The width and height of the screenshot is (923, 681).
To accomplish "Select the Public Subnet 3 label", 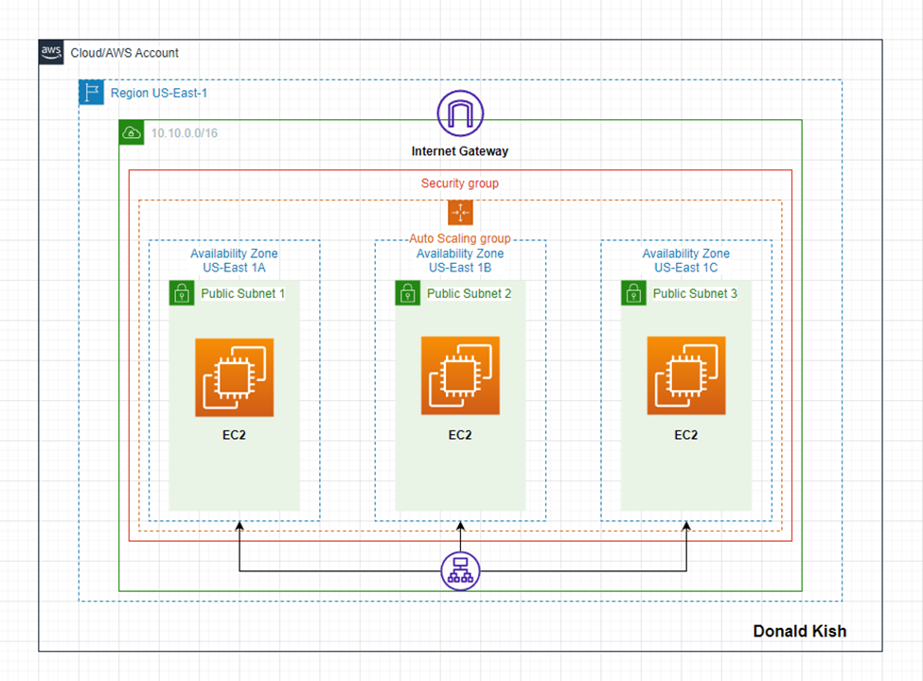I will click(x=695, y=293).
